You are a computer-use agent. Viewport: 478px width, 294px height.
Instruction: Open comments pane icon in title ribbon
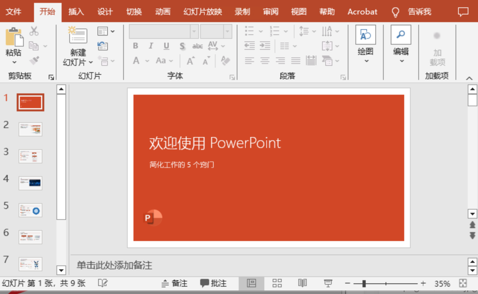click(463, 12)
